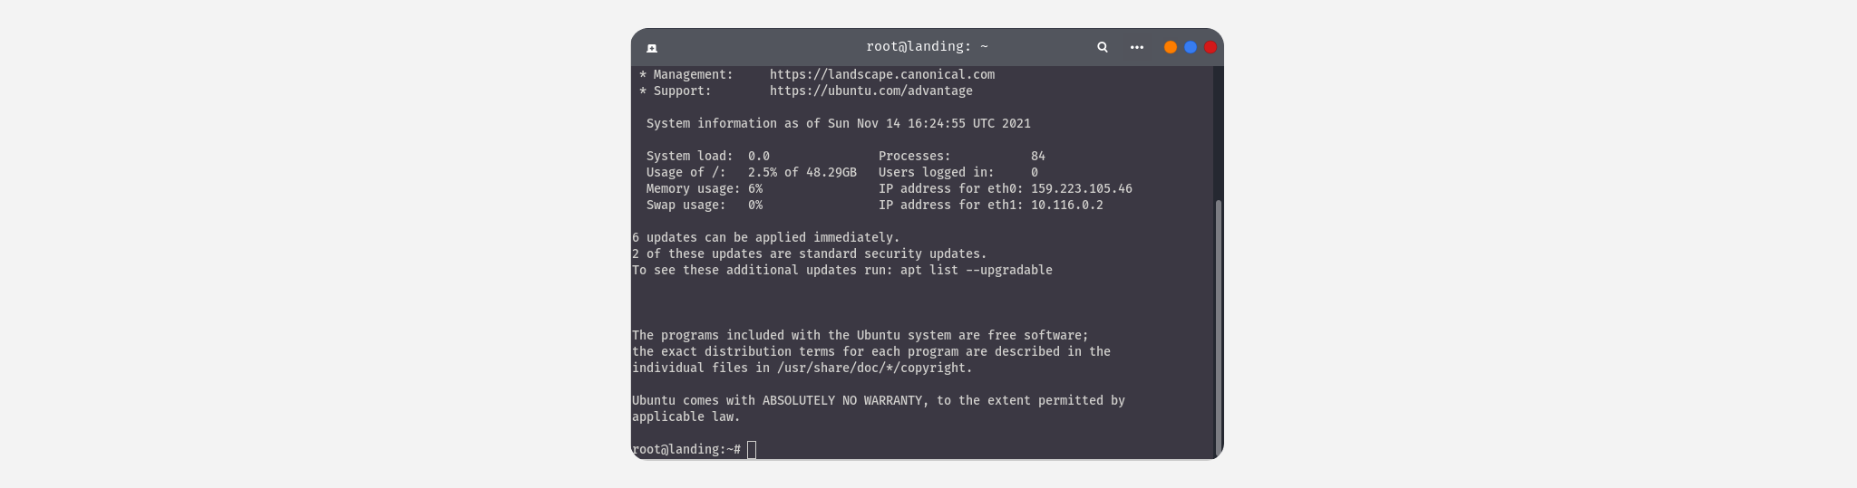
Task: Click the blue maximize window button
Action: pos(1191,47)
